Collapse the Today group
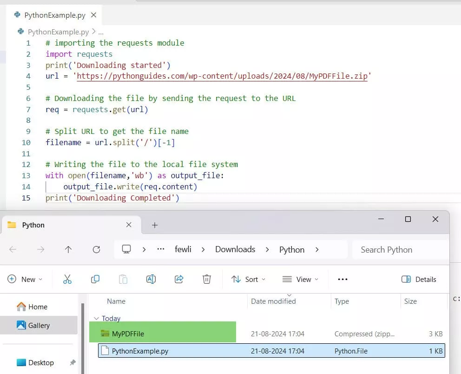Screen dimensions: 461x374 (96, 319)
